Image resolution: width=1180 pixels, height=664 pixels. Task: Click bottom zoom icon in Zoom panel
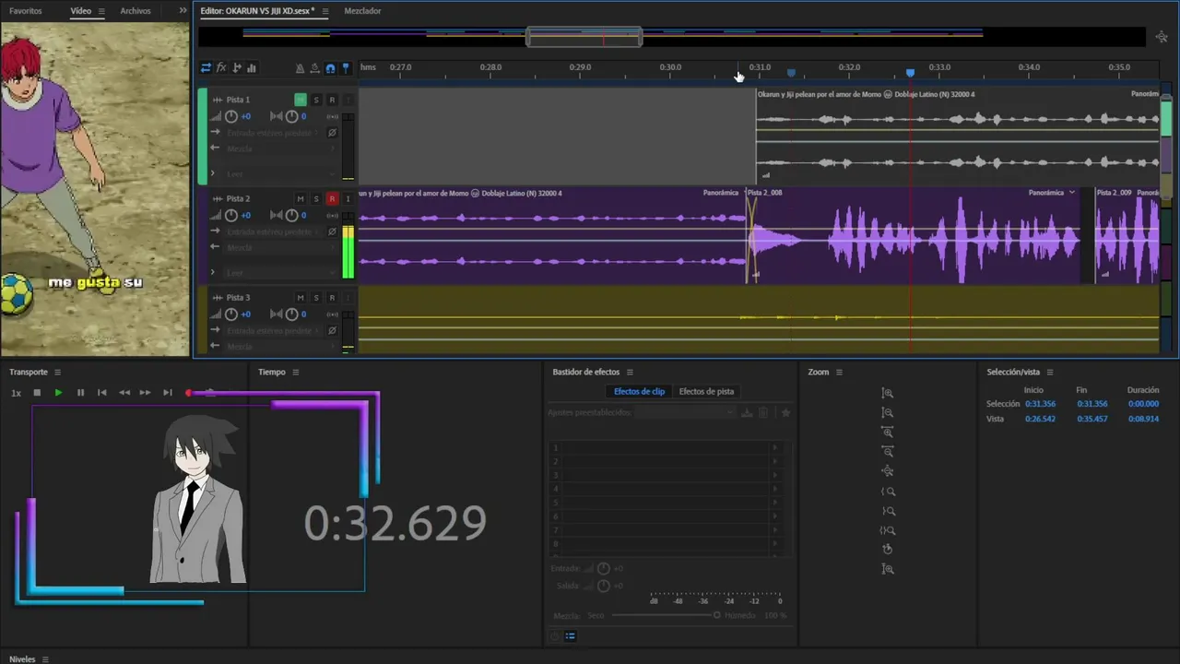(888, 569)
